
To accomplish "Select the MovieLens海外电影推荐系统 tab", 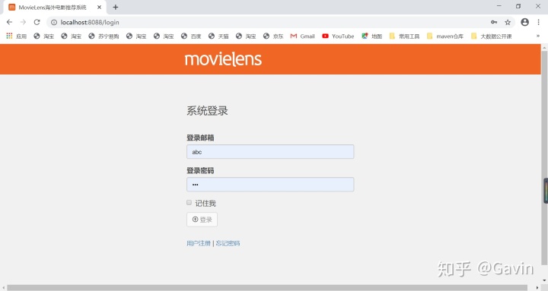I will point(55,8).
